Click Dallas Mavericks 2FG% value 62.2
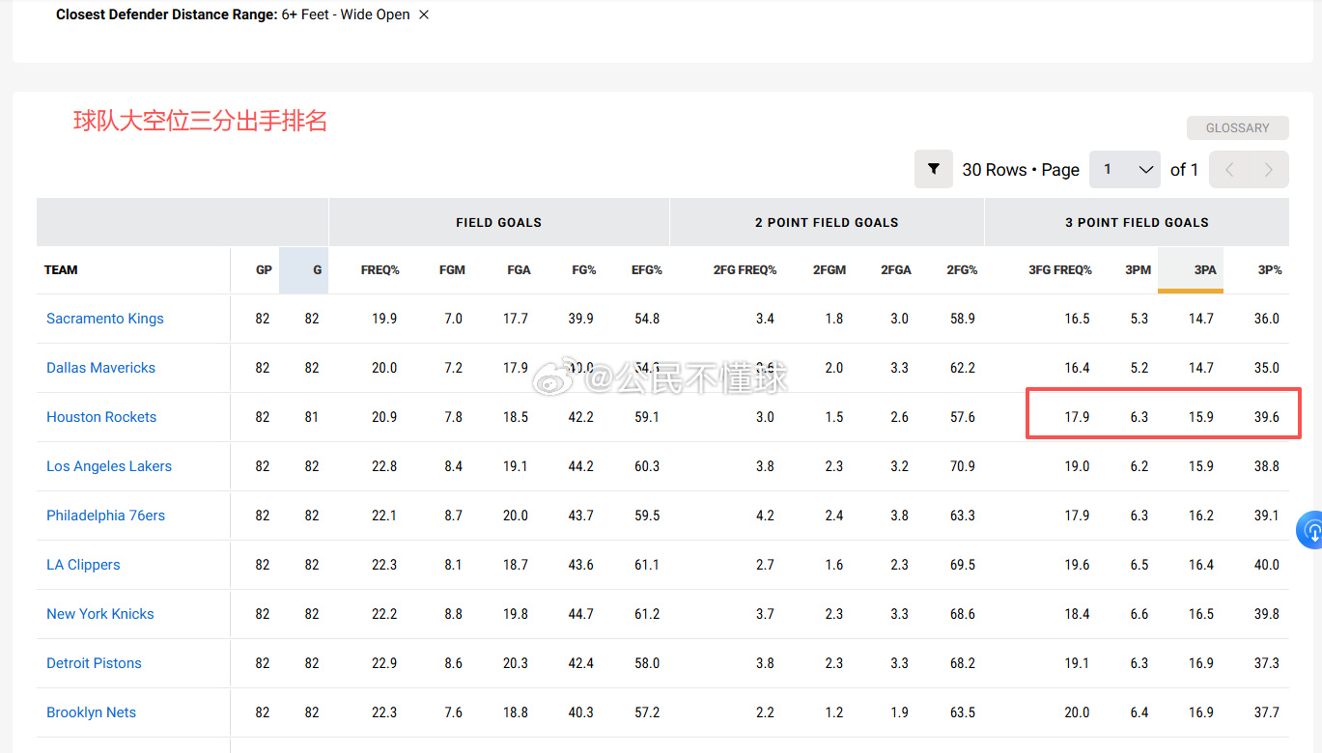 coord(962,368)
